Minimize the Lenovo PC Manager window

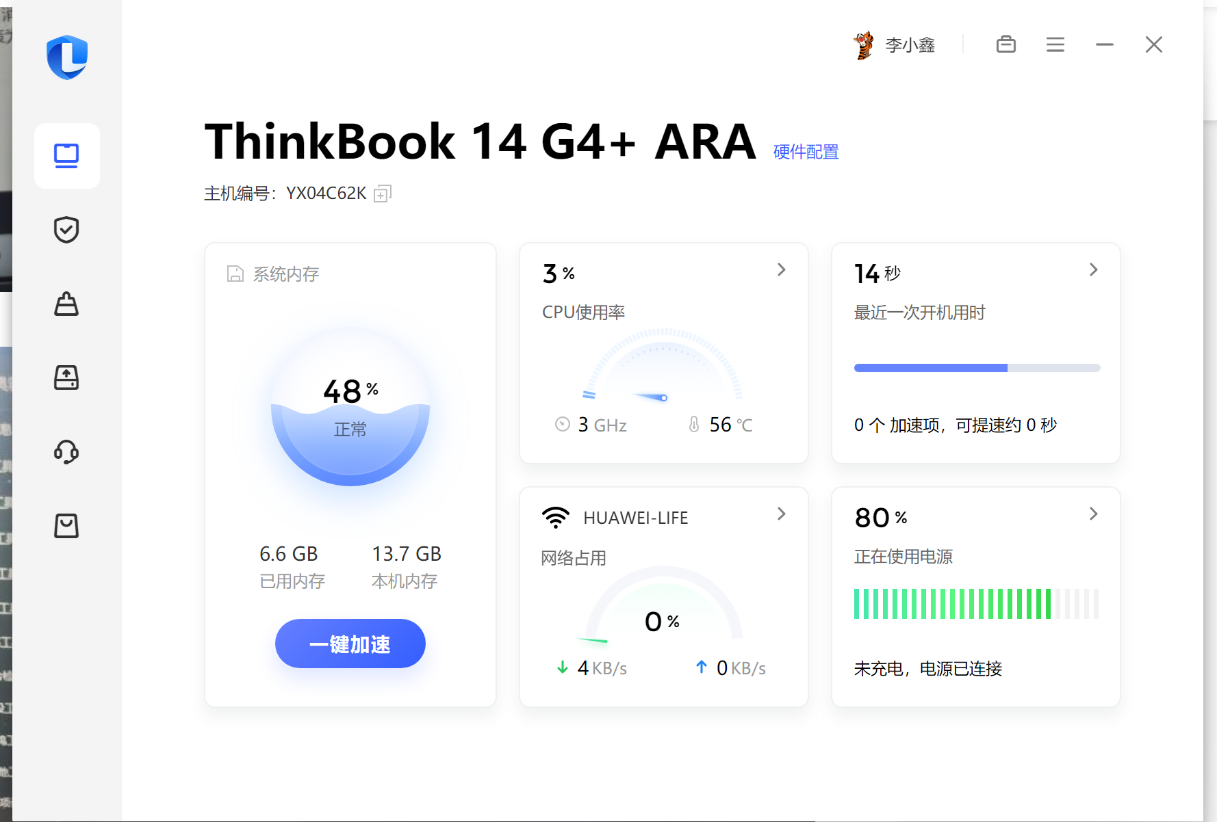click(x=1104, y=44)
